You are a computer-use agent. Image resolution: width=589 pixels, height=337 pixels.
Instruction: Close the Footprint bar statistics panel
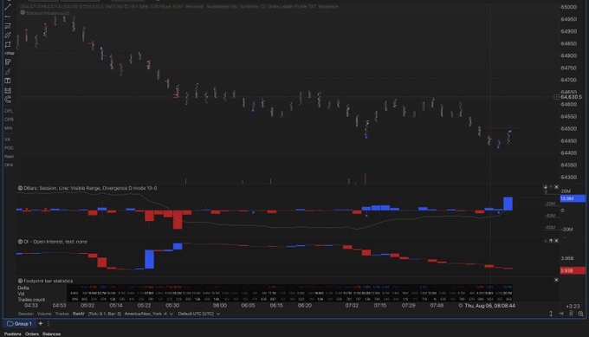tap(556, 280)
